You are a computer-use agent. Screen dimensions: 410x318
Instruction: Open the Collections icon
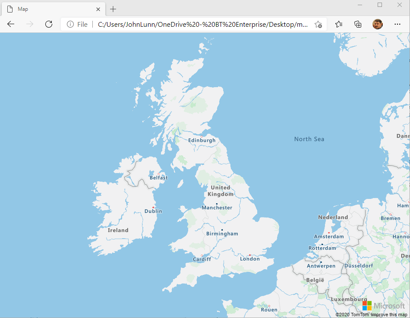[x=358, y=25]
